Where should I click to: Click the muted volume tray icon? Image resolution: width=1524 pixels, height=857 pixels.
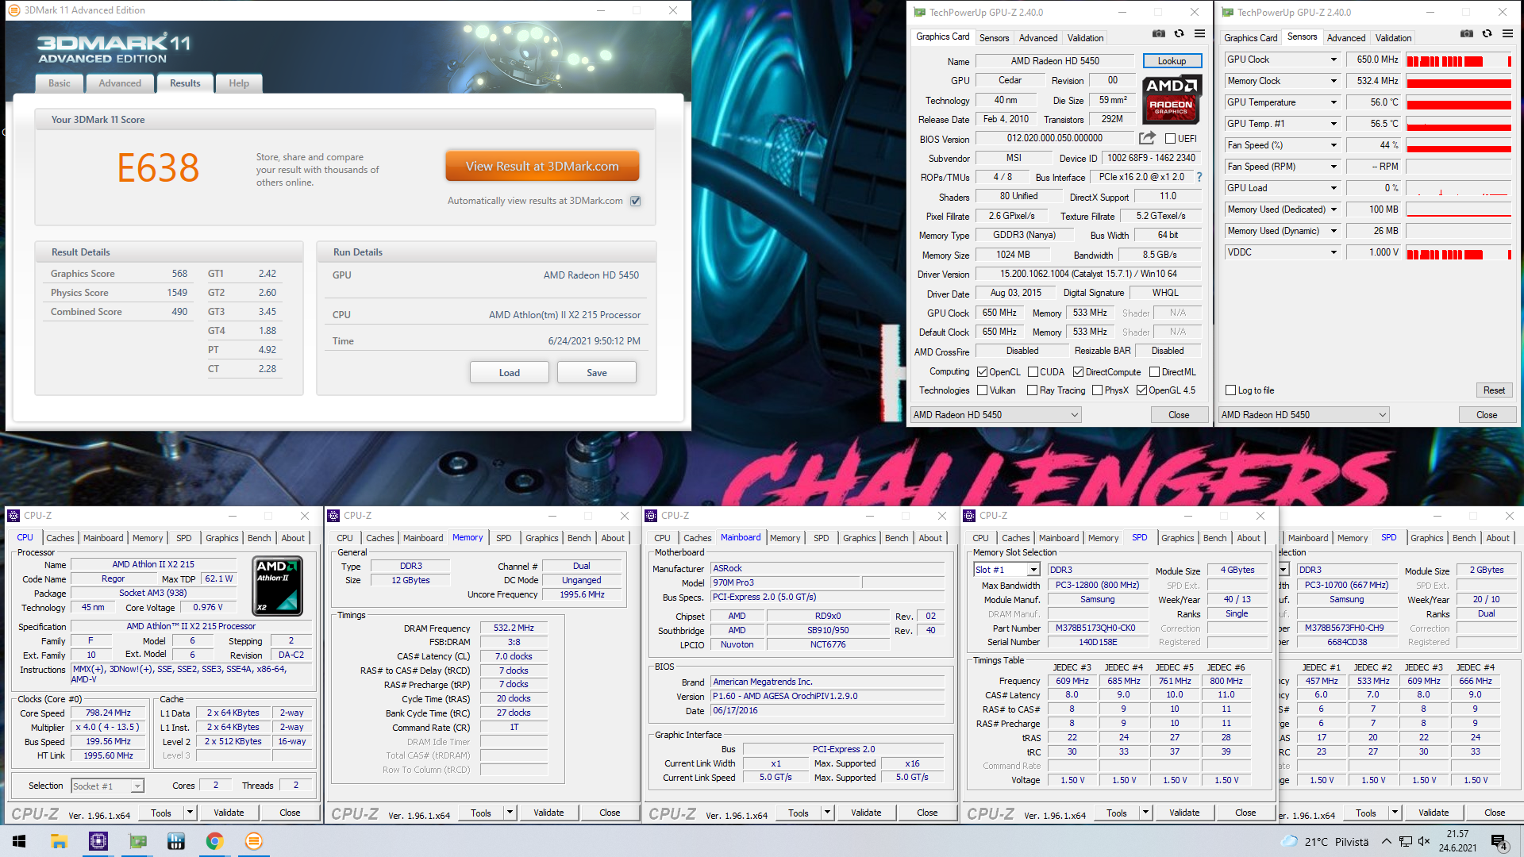pyautogui.click(x=1424, y=841)
